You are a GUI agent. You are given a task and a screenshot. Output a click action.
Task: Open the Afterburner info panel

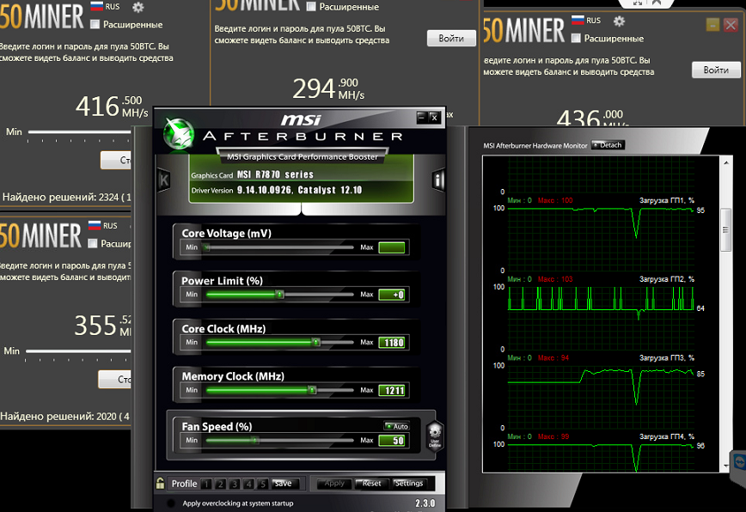click(438, 180)
